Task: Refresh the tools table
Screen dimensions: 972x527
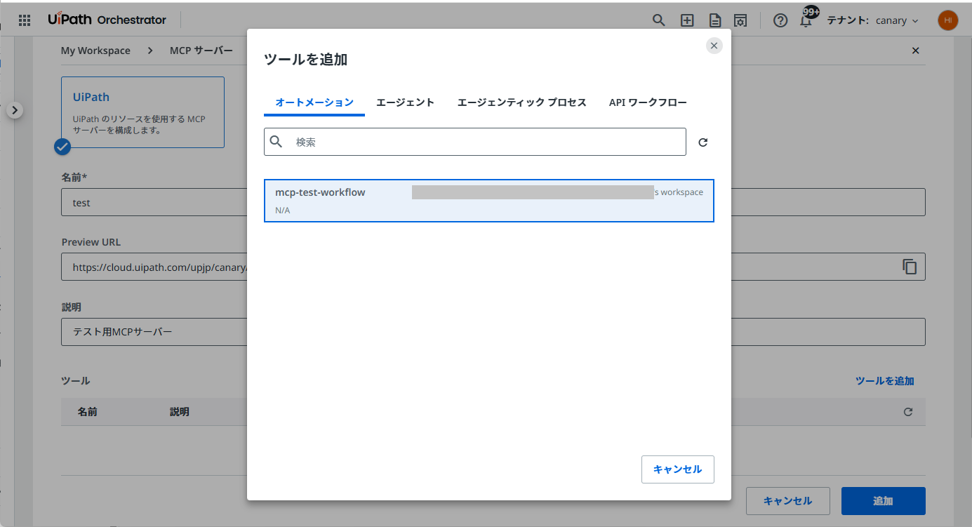Action: [x=908, y=412]
